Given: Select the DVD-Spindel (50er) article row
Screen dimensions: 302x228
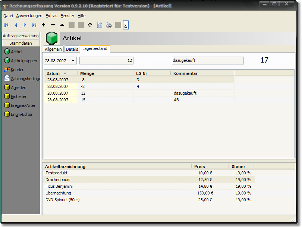Looking at the screenshot, I should 149,200.
